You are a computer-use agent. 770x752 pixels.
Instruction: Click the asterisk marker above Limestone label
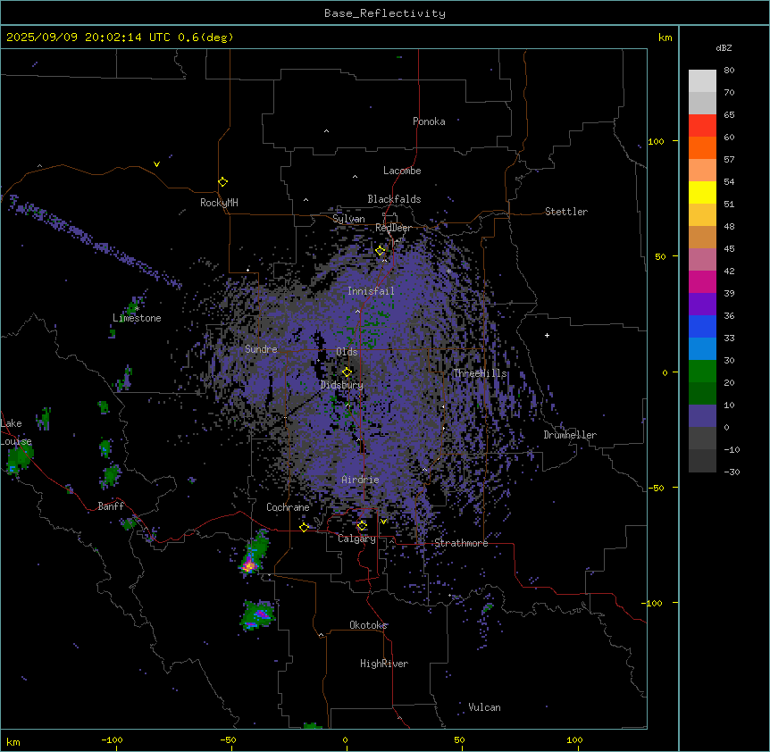point(137,309)
